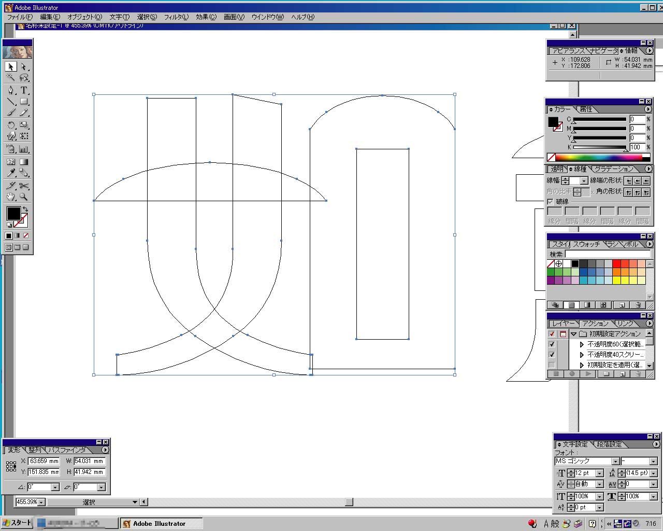The height and width of the screenshot is (531, 663).
Task: Select the Pen tool
Action: click(11, 90)
